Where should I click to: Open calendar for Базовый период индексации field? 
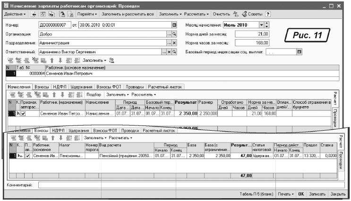[299, 51]
